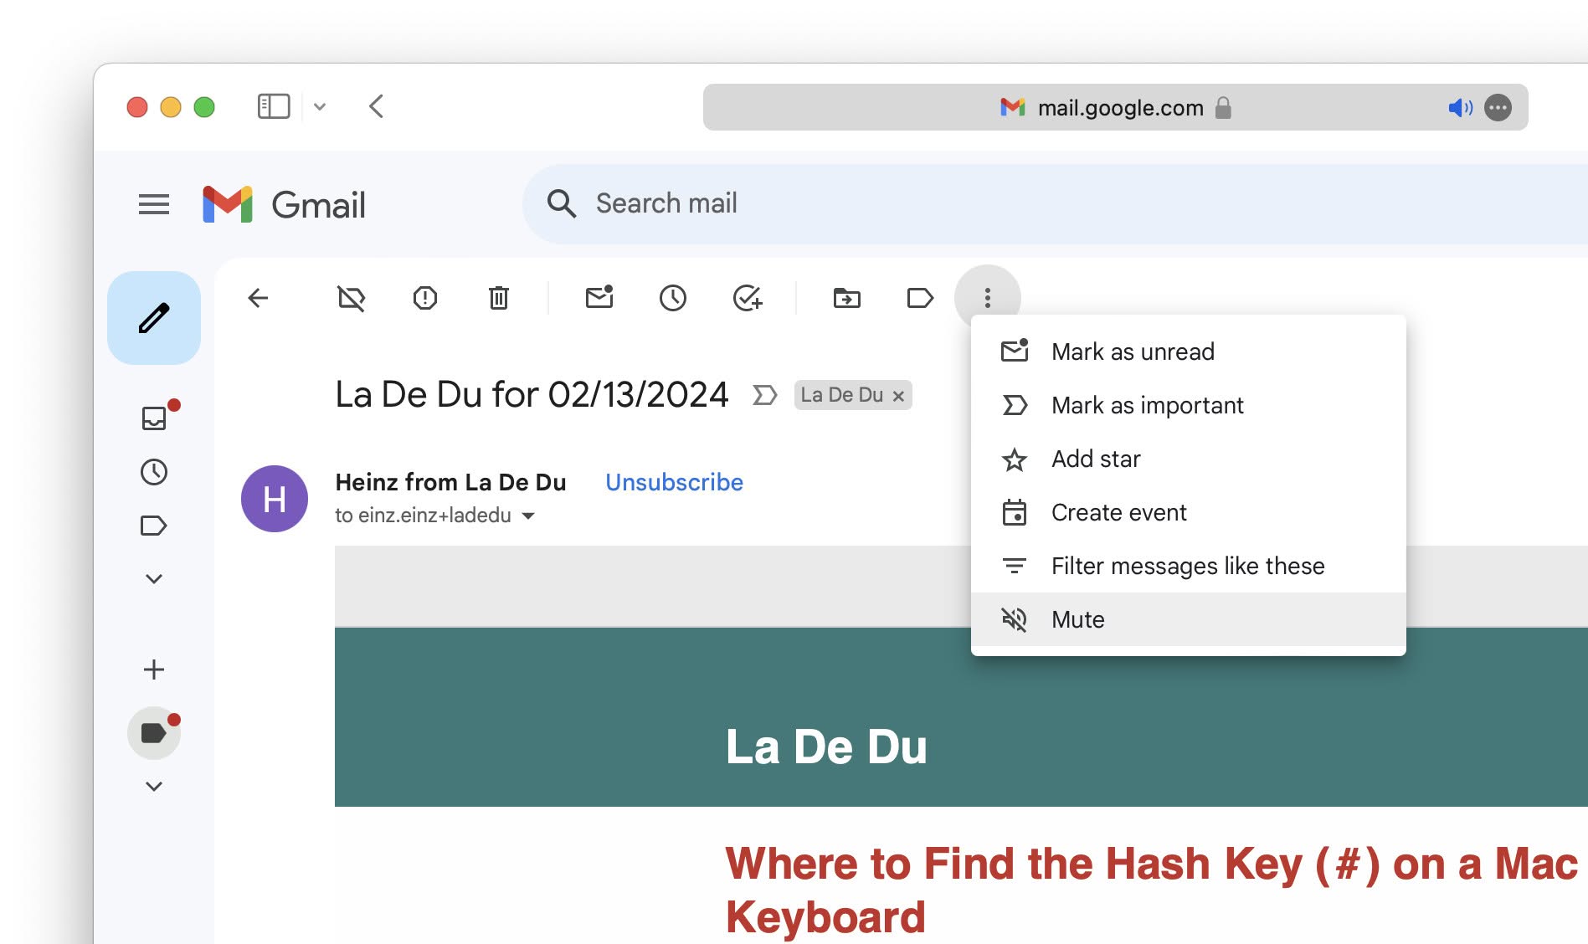Screen dimensions: 1588x944
Task: Click the mail.google.com address bar
Action: coord(1115,107)
